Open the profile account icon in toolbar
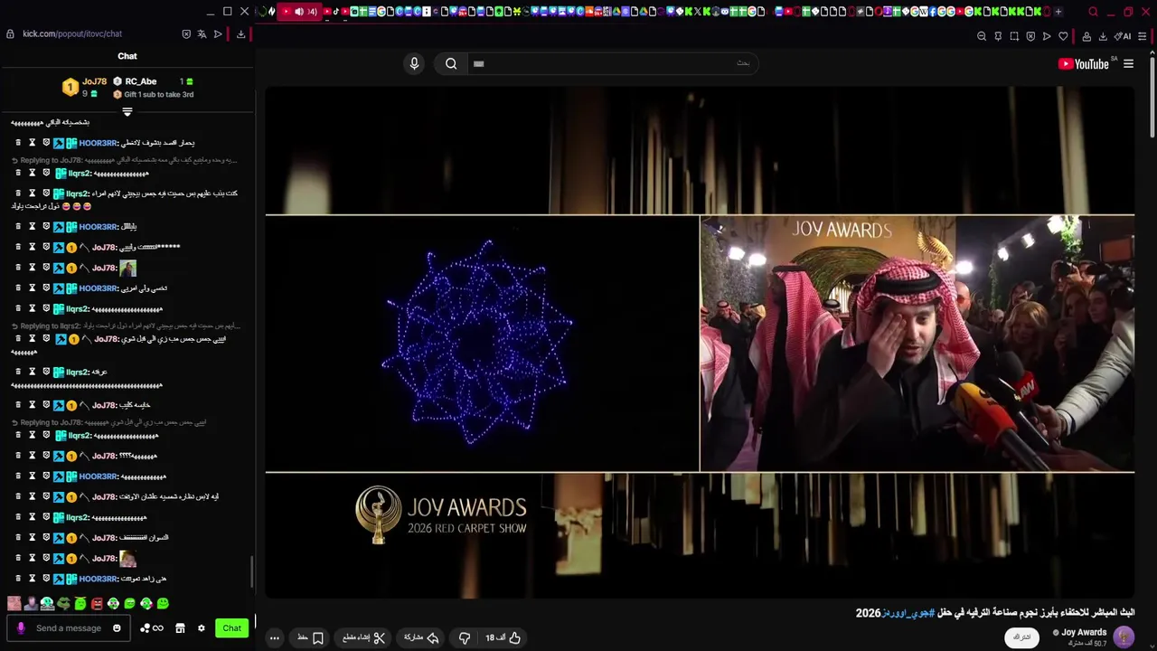Viewport: 1157px width, 651px height. tap(1086, 36)
